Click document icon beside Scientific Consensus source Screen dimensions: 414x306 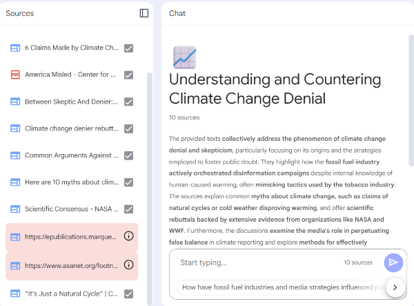click(x=15, y=209)
